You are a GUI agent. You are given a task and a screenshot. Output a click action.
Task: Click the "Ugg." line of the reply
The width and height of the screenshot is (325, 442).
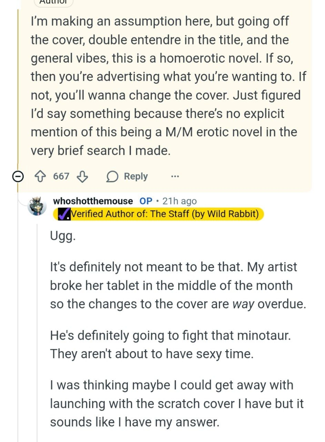(62, 238)
